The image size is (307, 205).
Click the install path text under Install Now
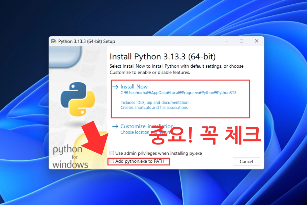[178, 93]
